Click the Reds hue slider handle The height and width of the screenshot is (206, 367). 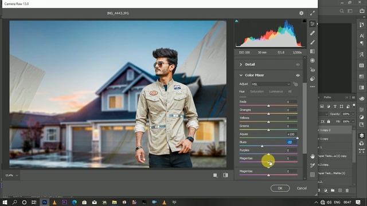point(268,106)
